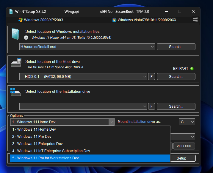Switch to Windows Vista/7/8/10/11/2008/20XX tab
The image size is (213, 173).
[x=144, y=20]
